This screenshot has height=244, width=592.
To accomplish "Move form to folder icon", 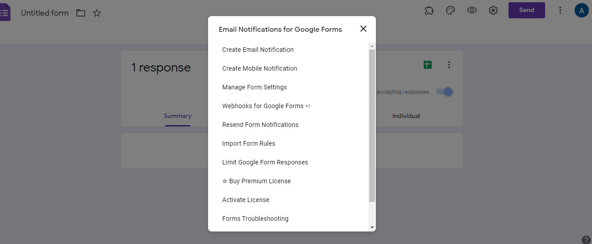I will (x=81, y=13).
